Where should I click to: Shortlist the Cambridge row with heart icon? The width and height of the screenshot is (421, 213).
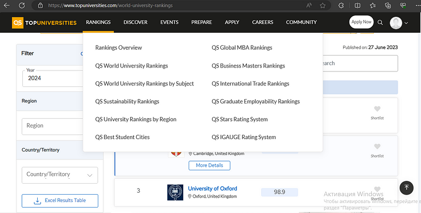tap(377, 146)
